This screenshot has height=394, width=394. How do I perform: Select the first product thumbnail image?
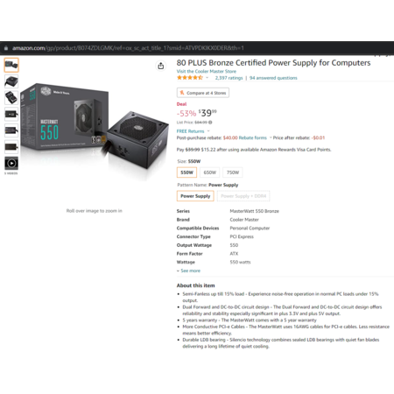point(11,65)
